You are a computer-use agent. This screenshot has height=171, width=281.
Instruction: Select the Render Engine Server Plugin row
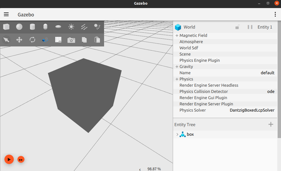(225, 104)
